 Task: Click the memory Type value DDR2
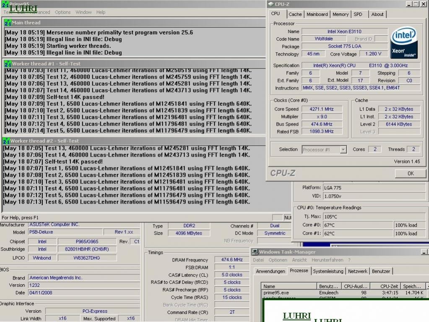pos(189,225)
